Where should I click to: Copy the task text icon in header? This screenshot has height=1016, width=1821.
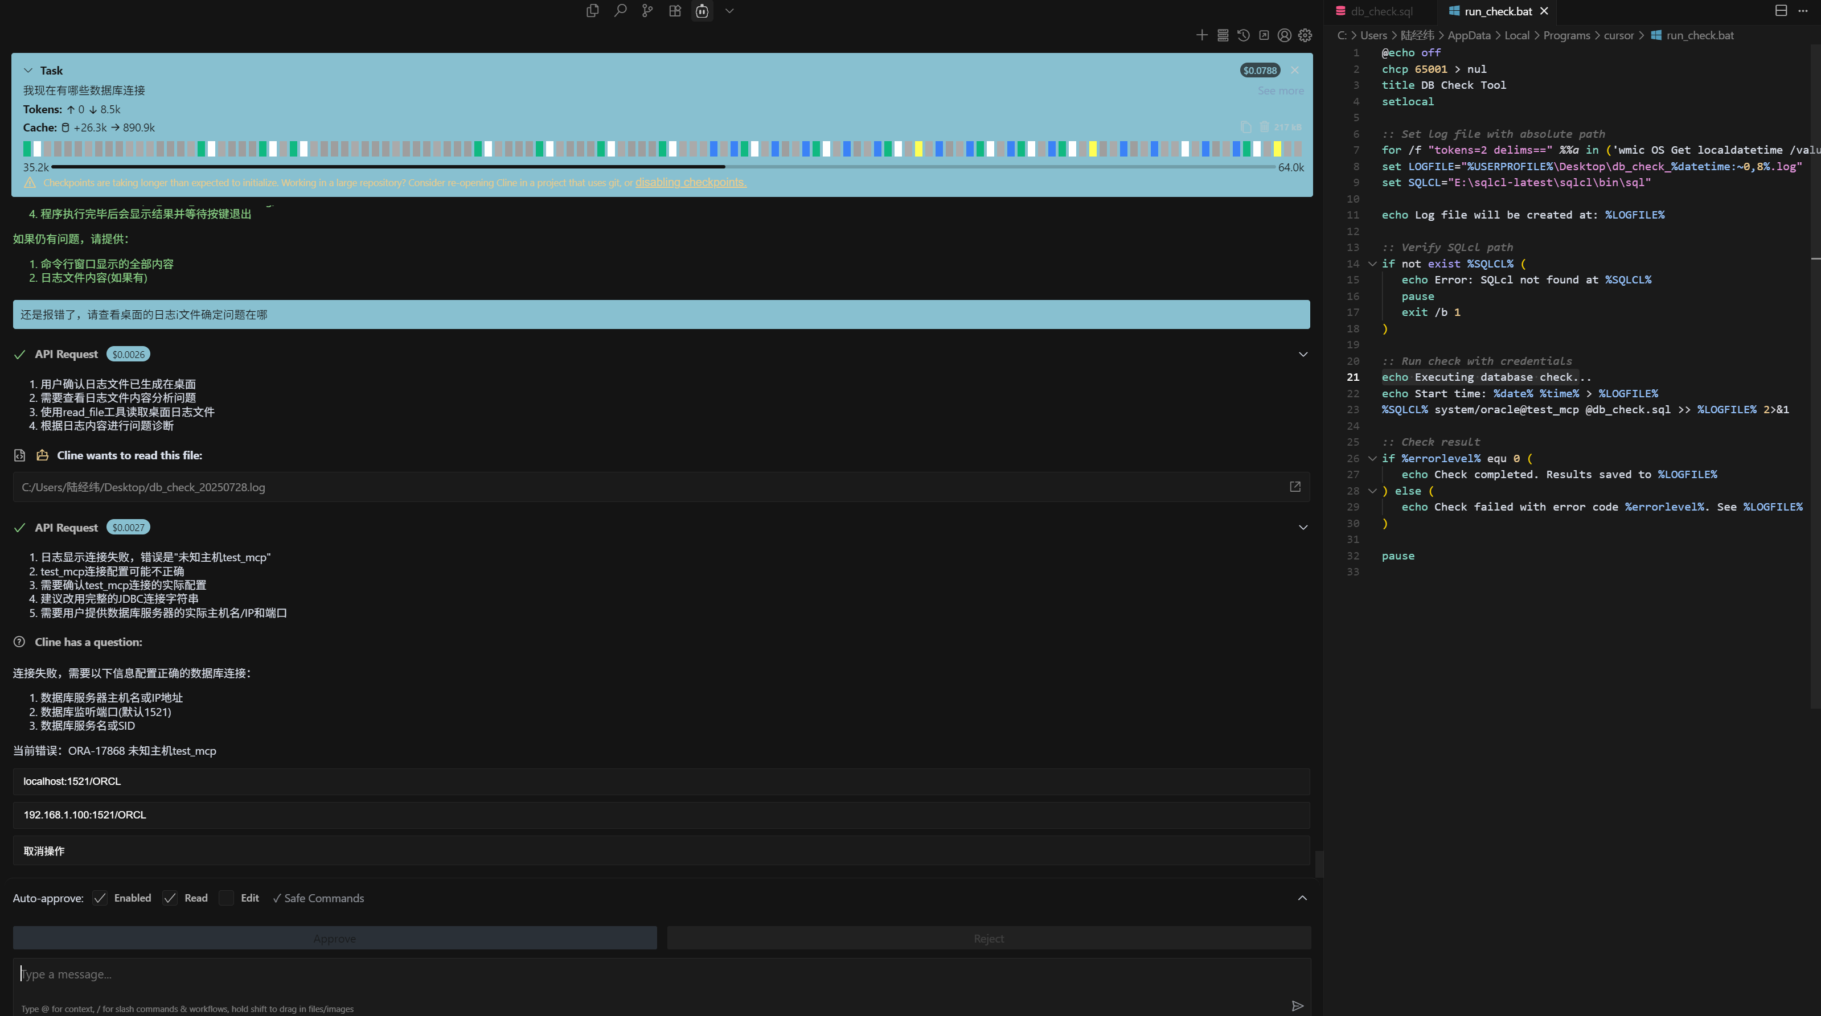pyautogui.click(x=1245, y=127)
